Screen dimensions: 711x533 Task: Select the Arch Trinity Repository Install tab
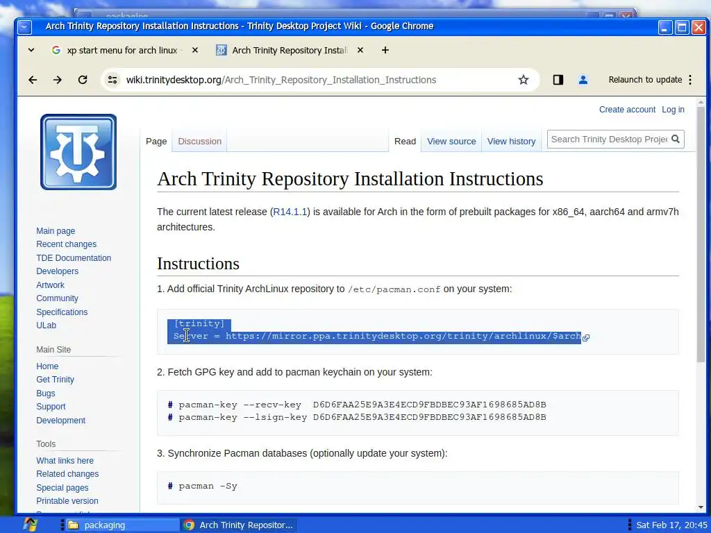pyautogui.click(x=290, y=50)
